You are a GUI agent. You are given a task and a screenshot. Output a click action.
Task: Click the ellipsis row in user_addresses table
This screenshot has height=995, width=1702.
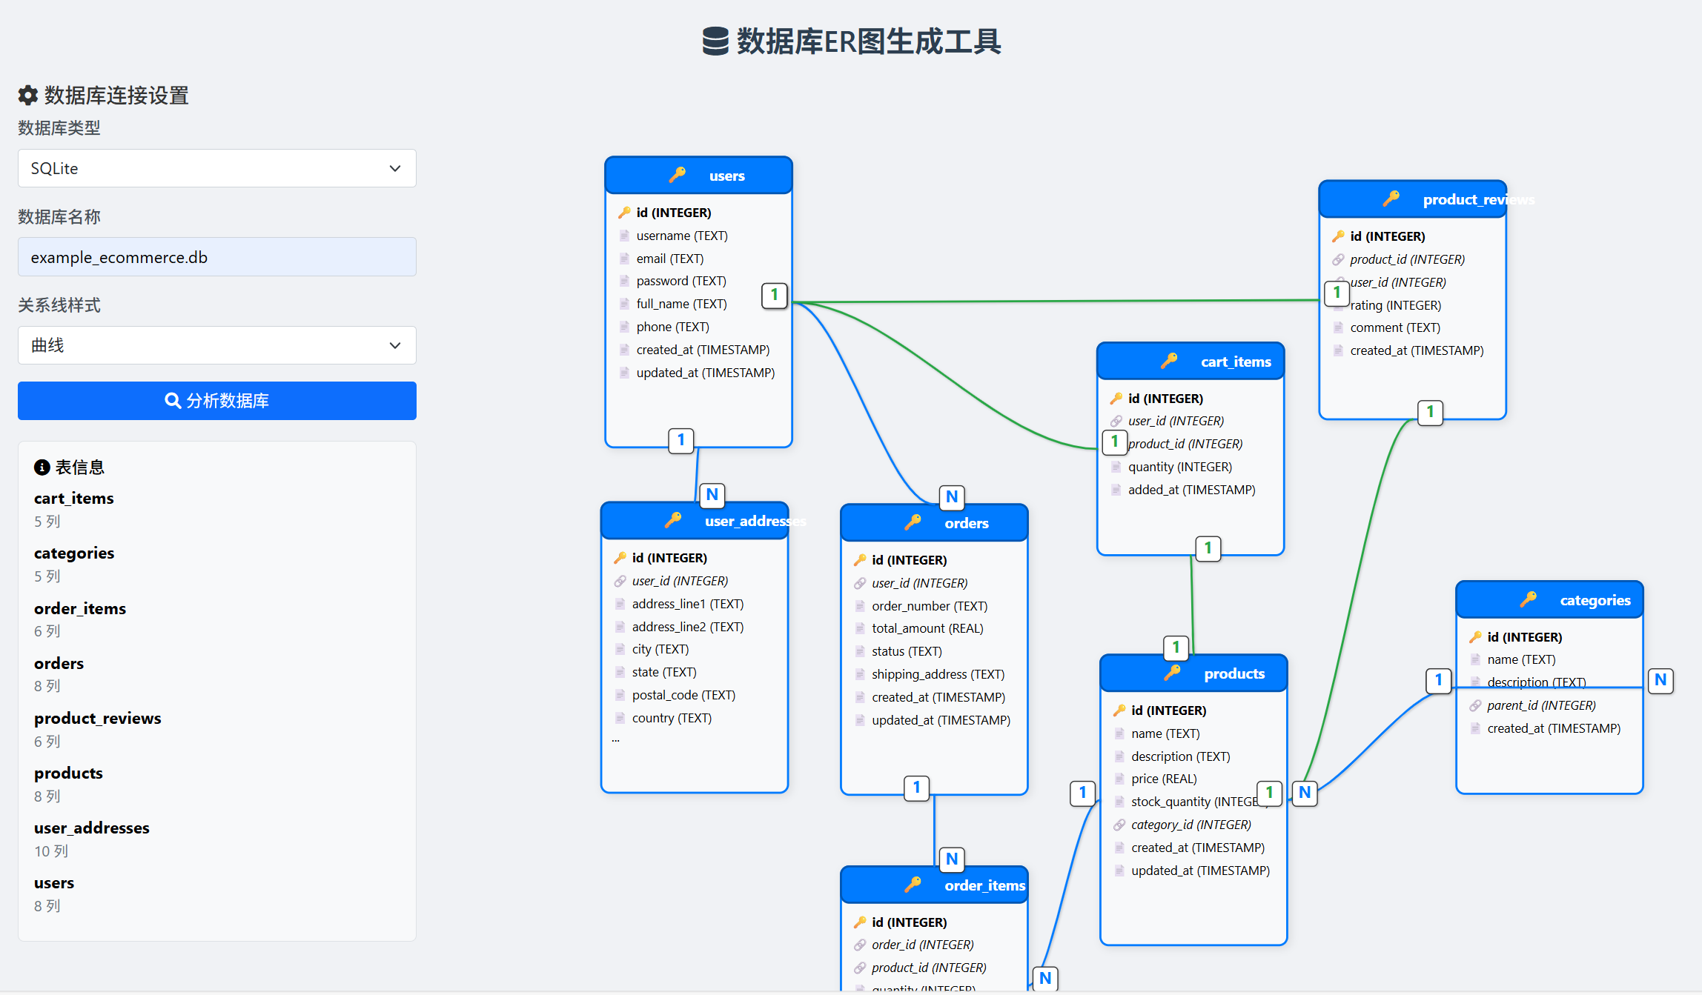(616, 740)
